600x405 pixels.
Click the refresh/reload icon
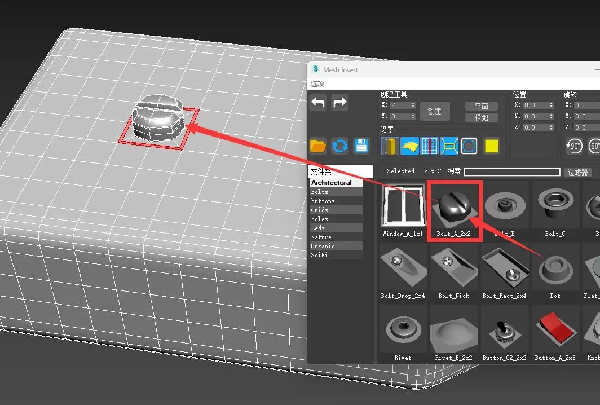339,146
